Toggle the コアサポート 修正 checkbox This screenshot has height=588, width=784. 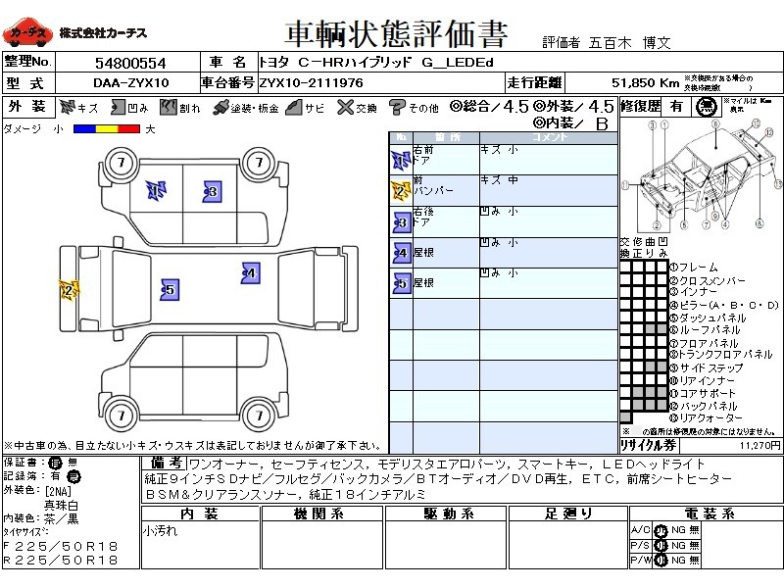point(637,394)
